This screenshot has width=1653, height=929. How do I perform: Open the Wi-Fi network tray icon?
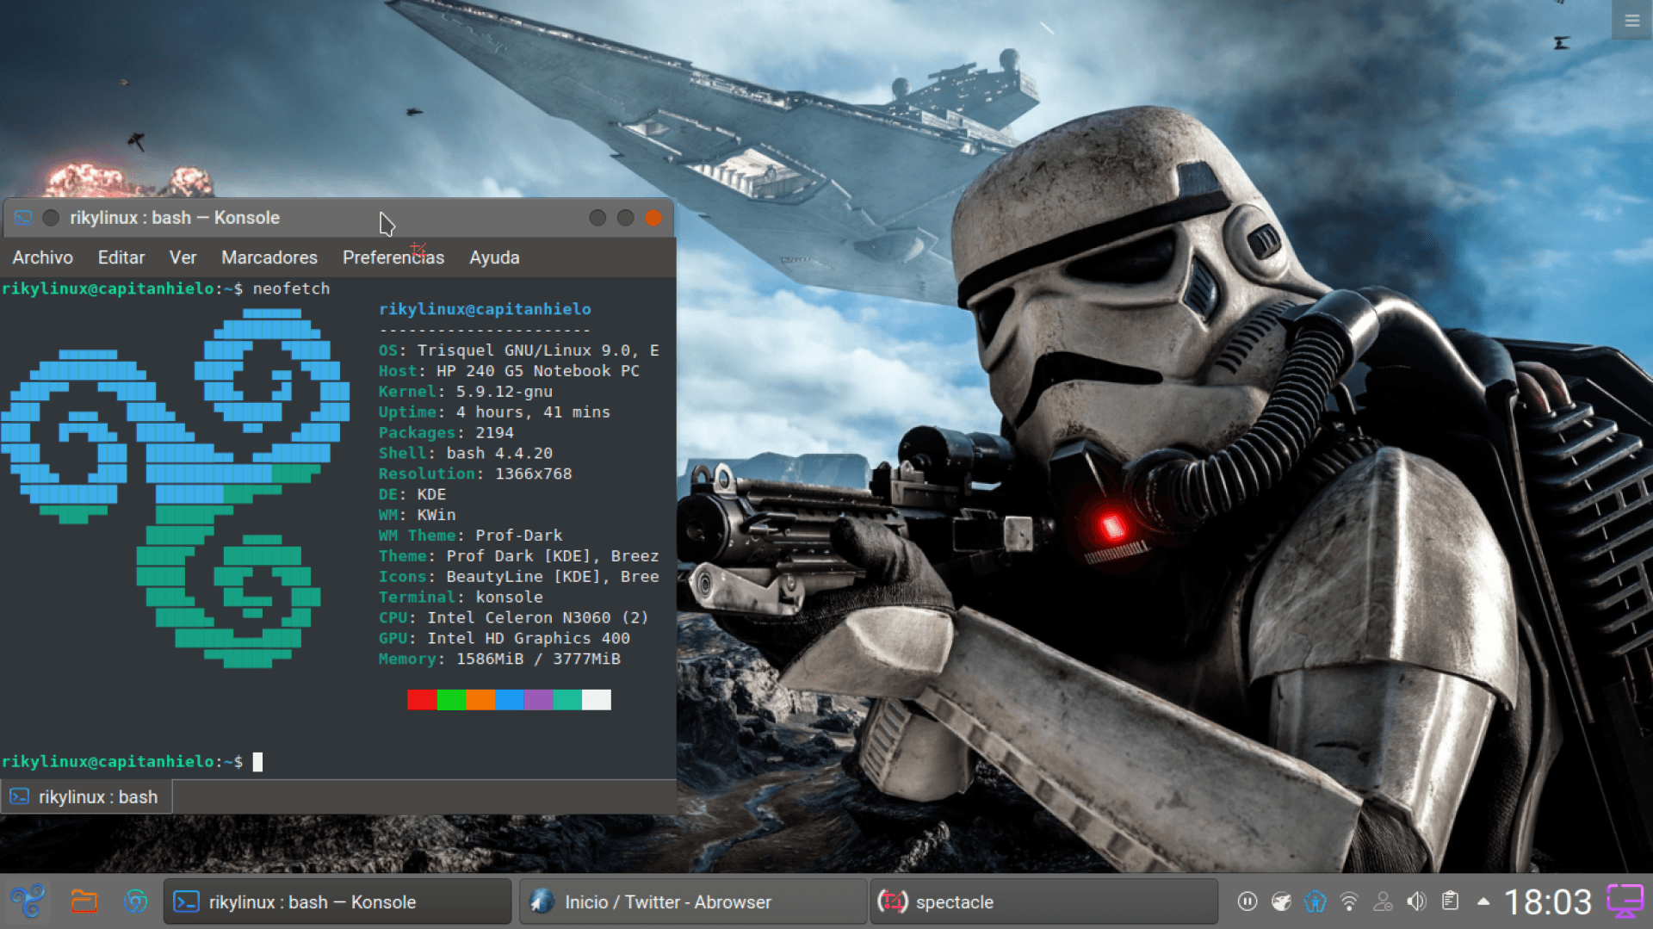(1349, 901)
